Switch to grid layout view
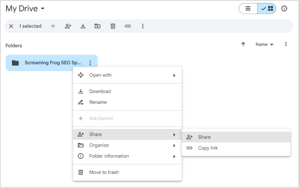The image size is (299, 188). (x=267, y=9)
